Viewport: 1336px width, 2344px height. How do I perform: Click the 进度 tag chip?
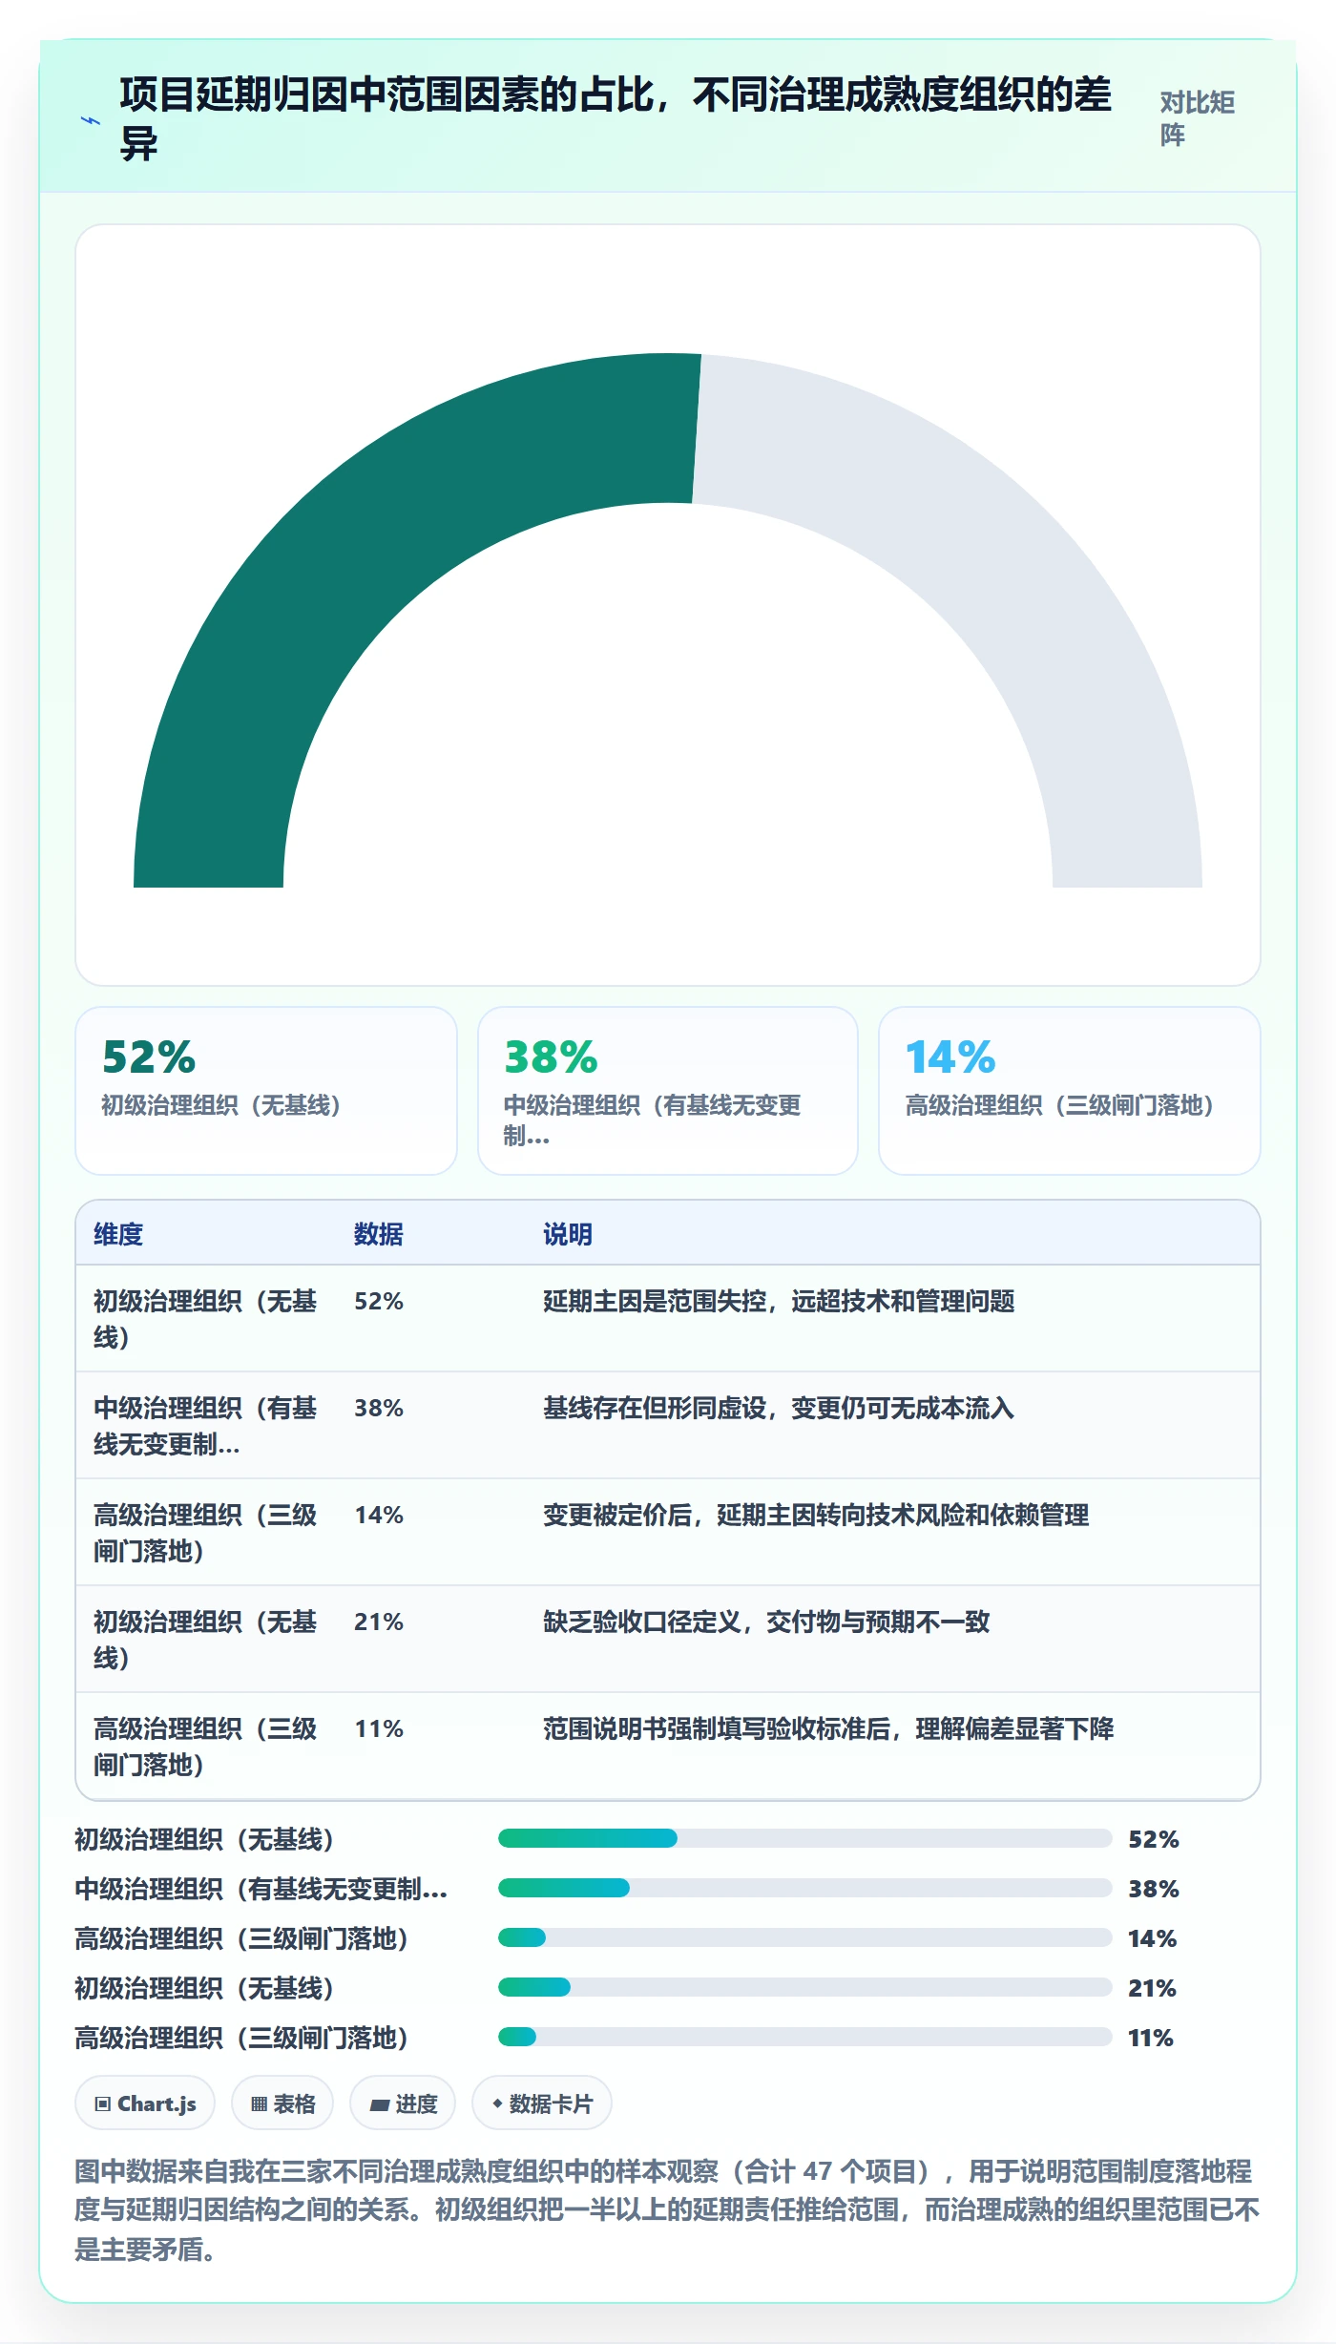pos(403,2103)
